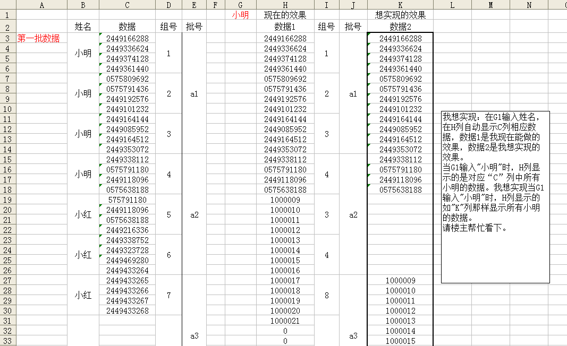Click the 数据1 header cell
This screenshot has height=346, width=567.
(285, 27)
